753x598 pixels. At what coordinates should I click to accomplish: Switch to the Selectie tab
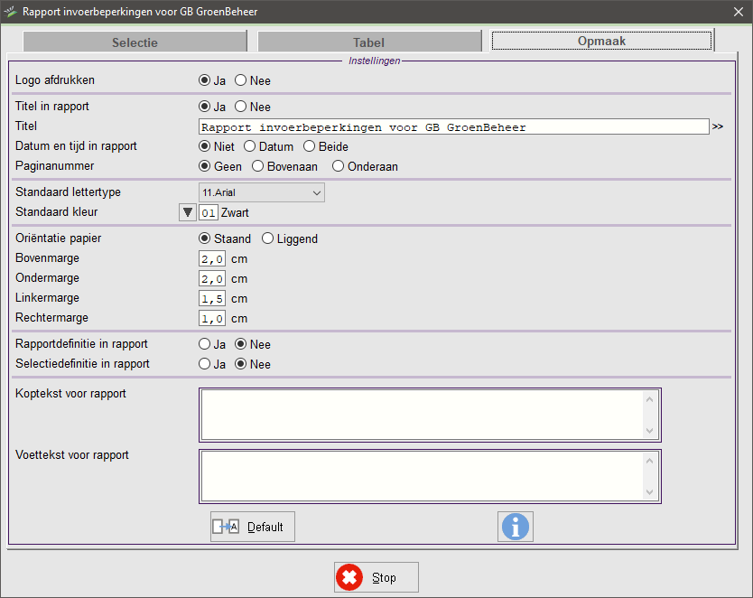point(135,42)
